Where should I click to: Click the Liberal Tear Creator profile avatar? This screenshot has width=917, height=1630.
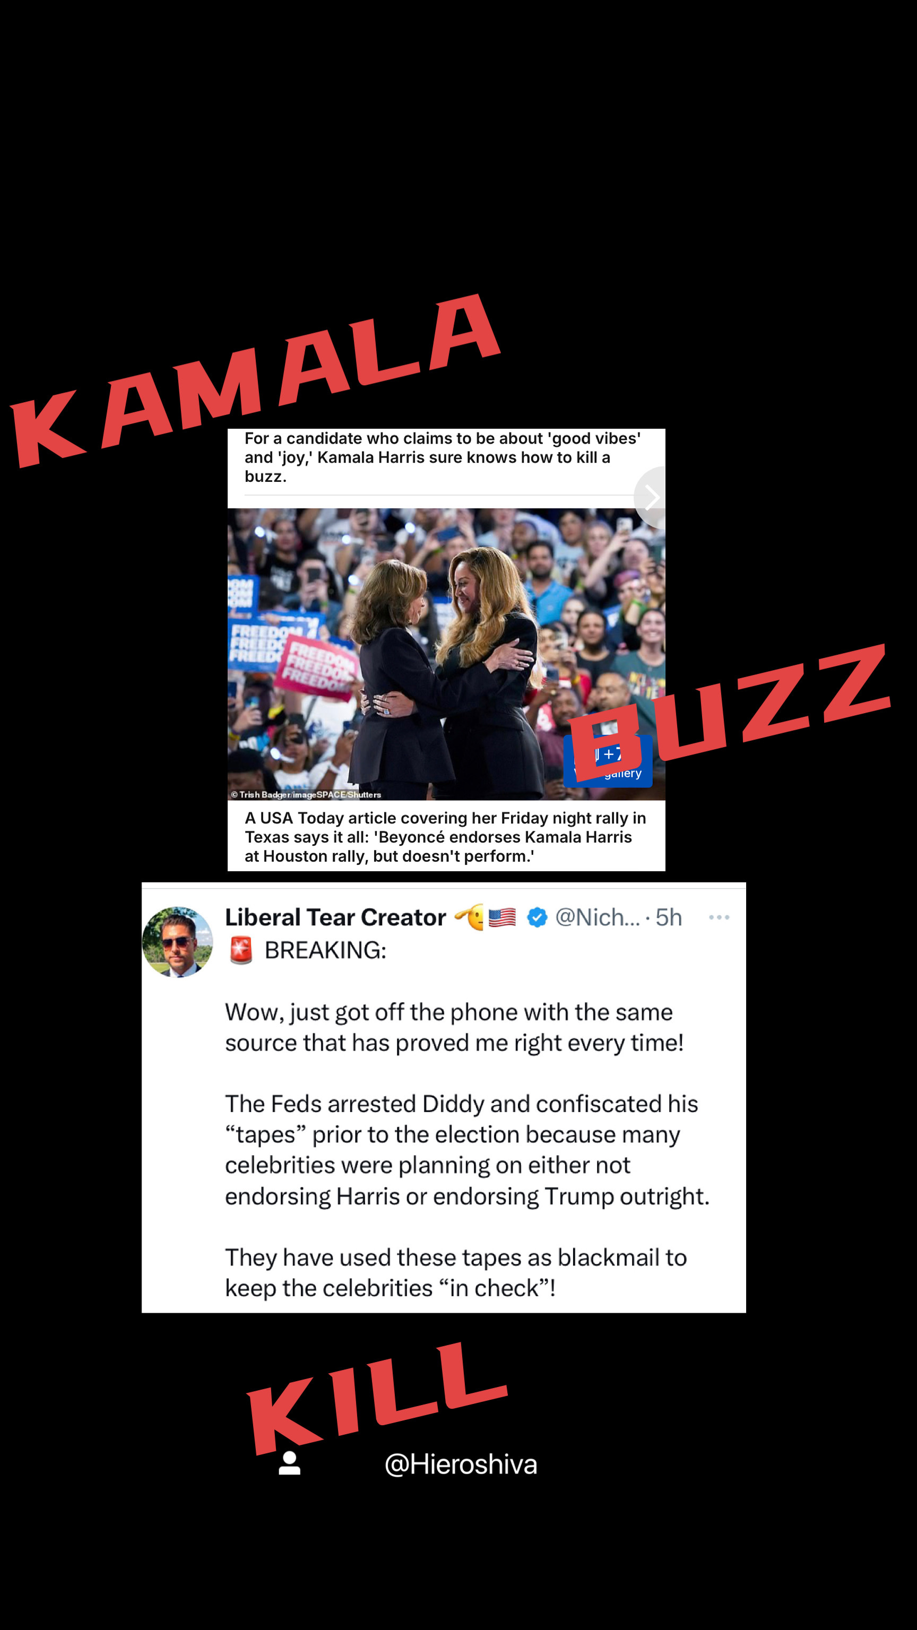[x=177, y=942]
